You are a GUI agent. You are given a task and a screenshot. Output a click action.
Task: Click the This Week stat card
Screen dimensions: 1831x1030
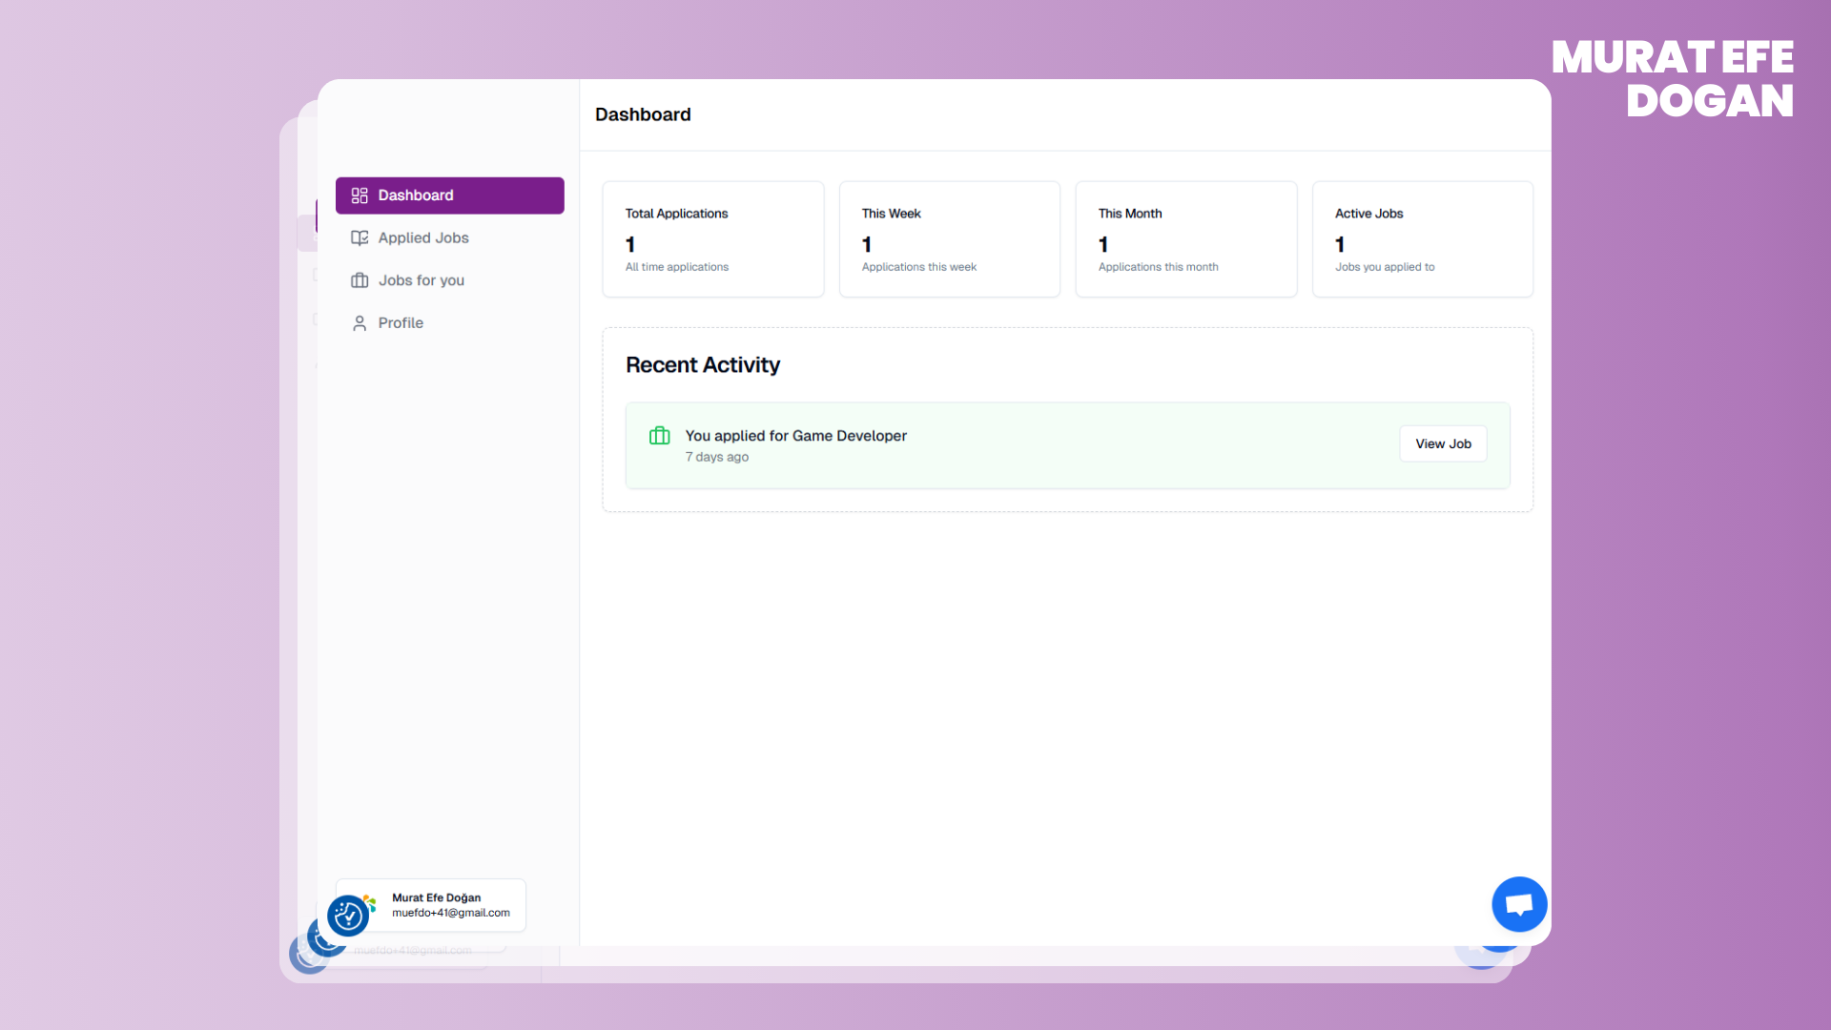pyautogui.click(x=949, y=239)
